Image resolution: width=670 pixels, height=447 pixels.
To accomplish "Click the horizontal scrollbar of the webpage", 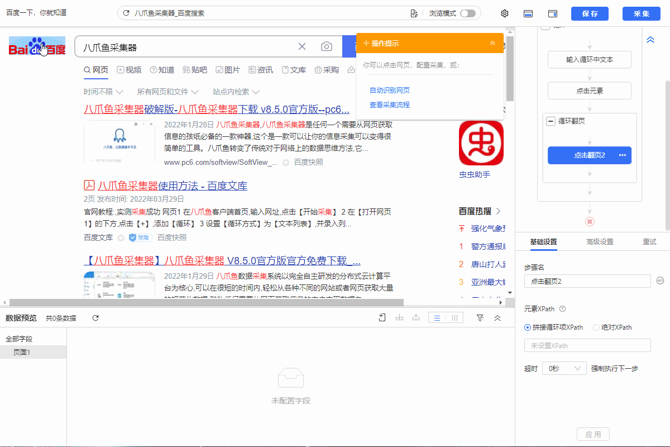I will pyautogui.click(x=207, y=302).
